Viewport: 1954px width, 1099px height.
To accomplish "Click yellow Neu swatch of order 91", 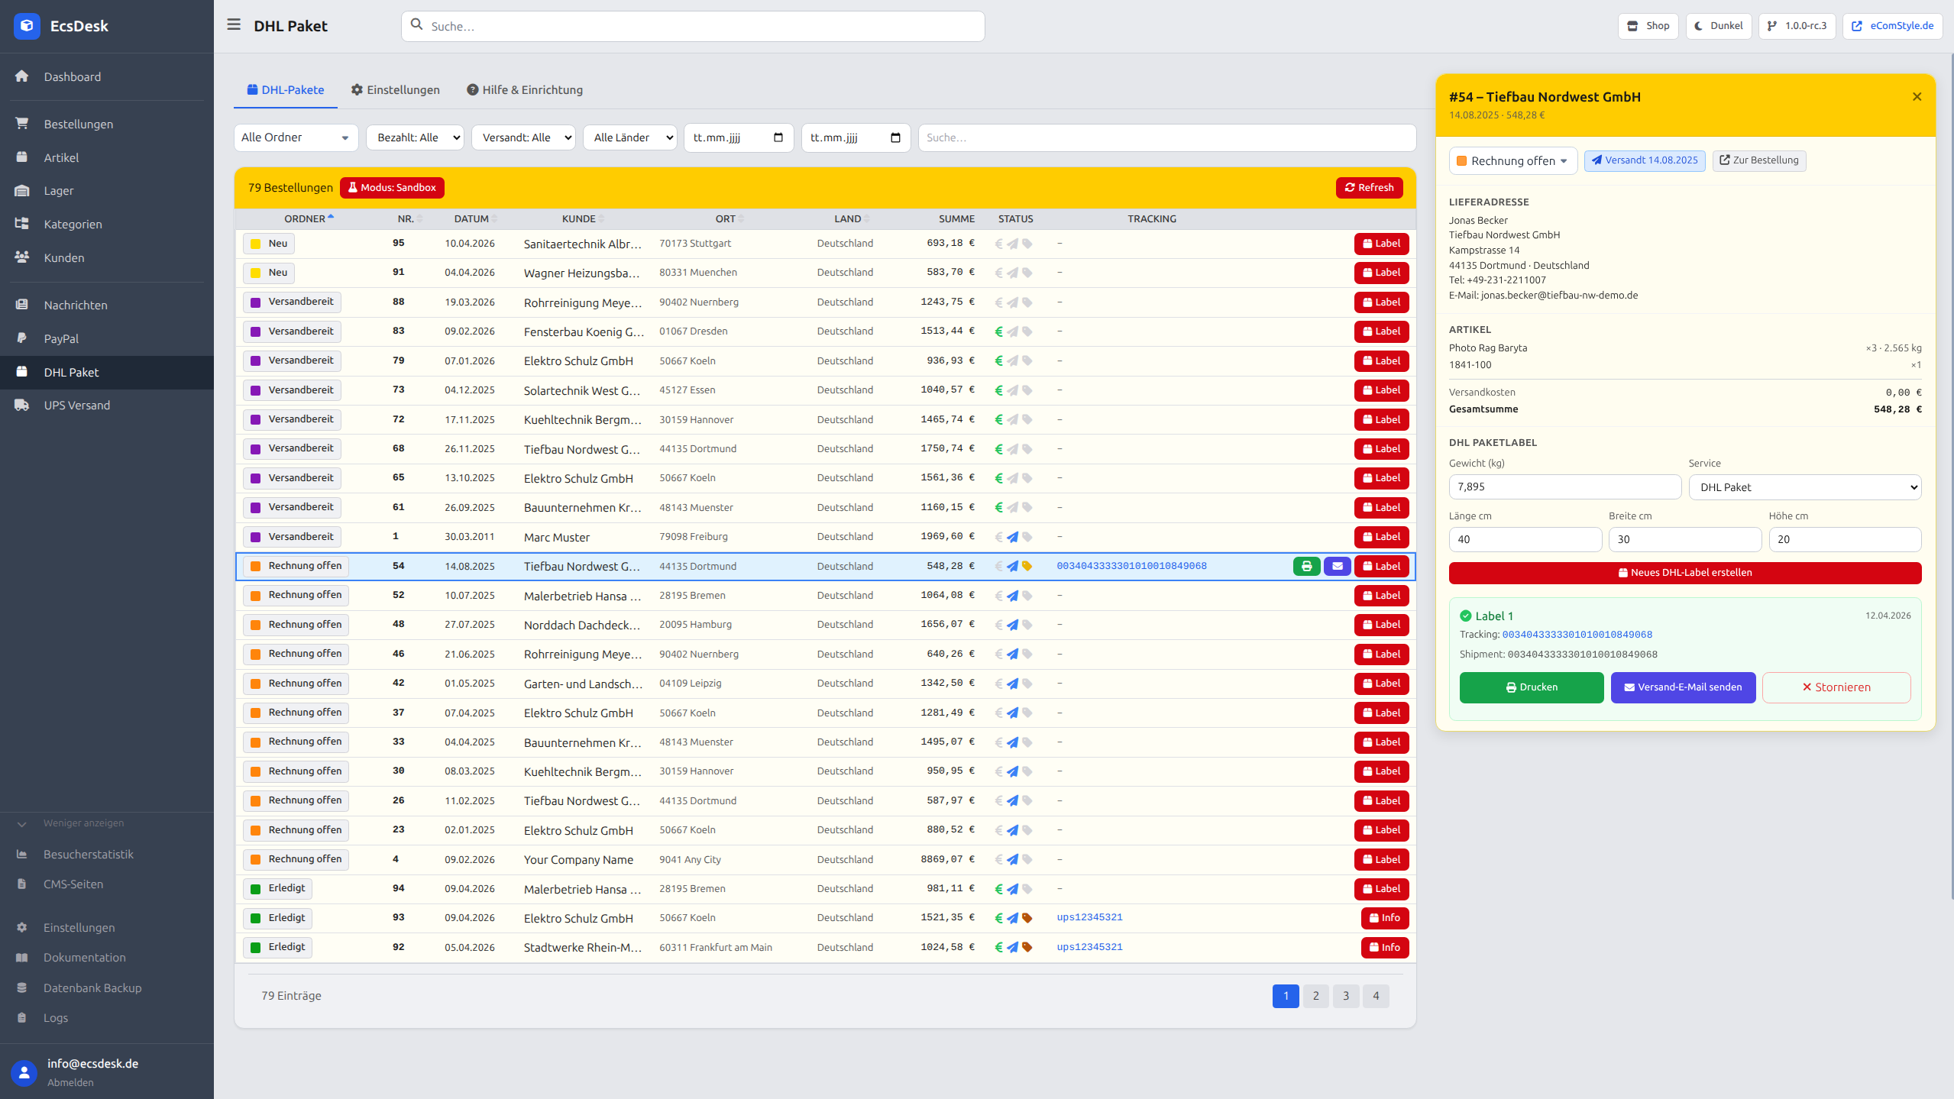I will tap(255, 273).
